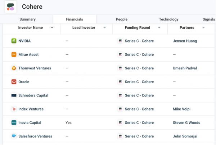Click the Mirae Asset logo icon

[14, 55]
